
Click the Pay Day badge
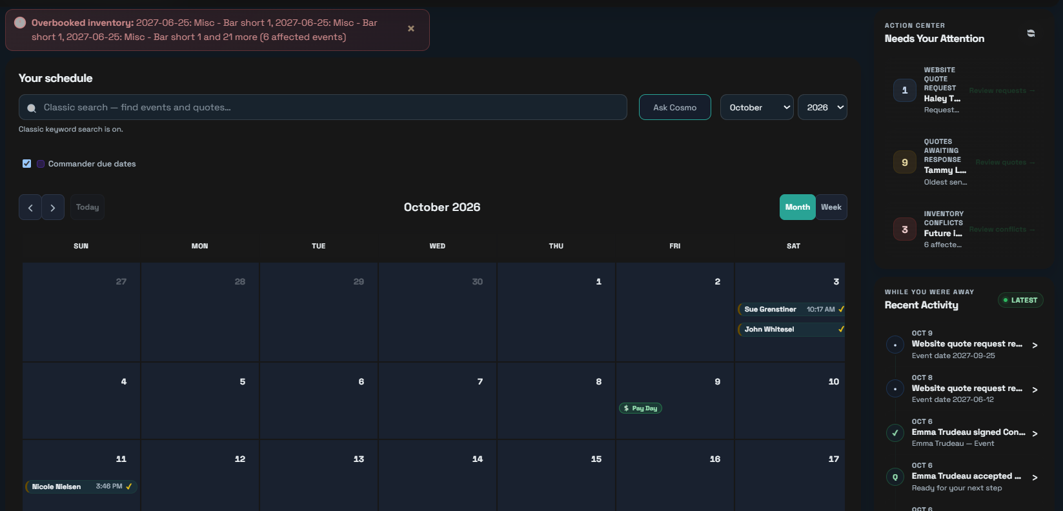pos(640,408)
